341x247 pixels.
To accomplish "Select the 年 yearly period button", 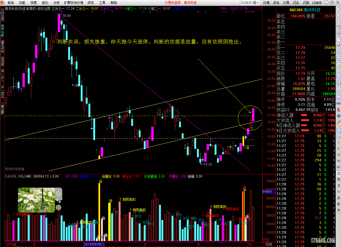I will click(x=338, y=210).
